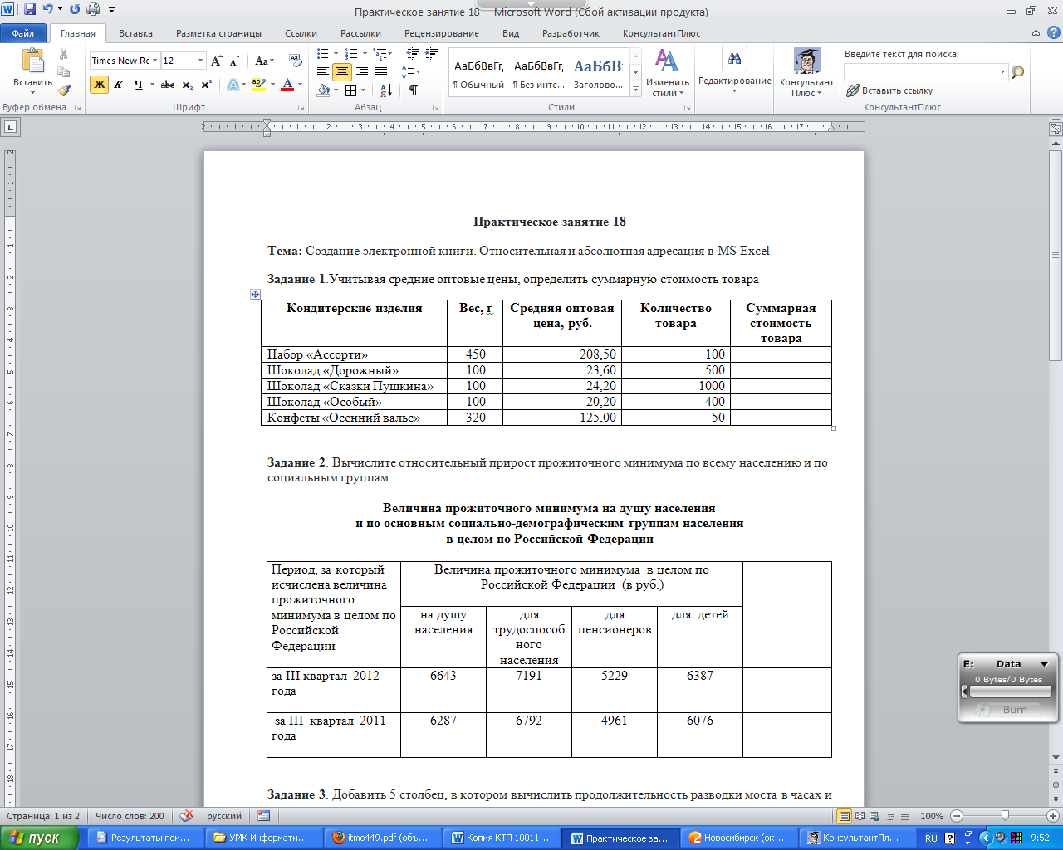This screenshot has width=1063, height=850.
Task: Save document with floppy disk icon
Action: point(30,11)
